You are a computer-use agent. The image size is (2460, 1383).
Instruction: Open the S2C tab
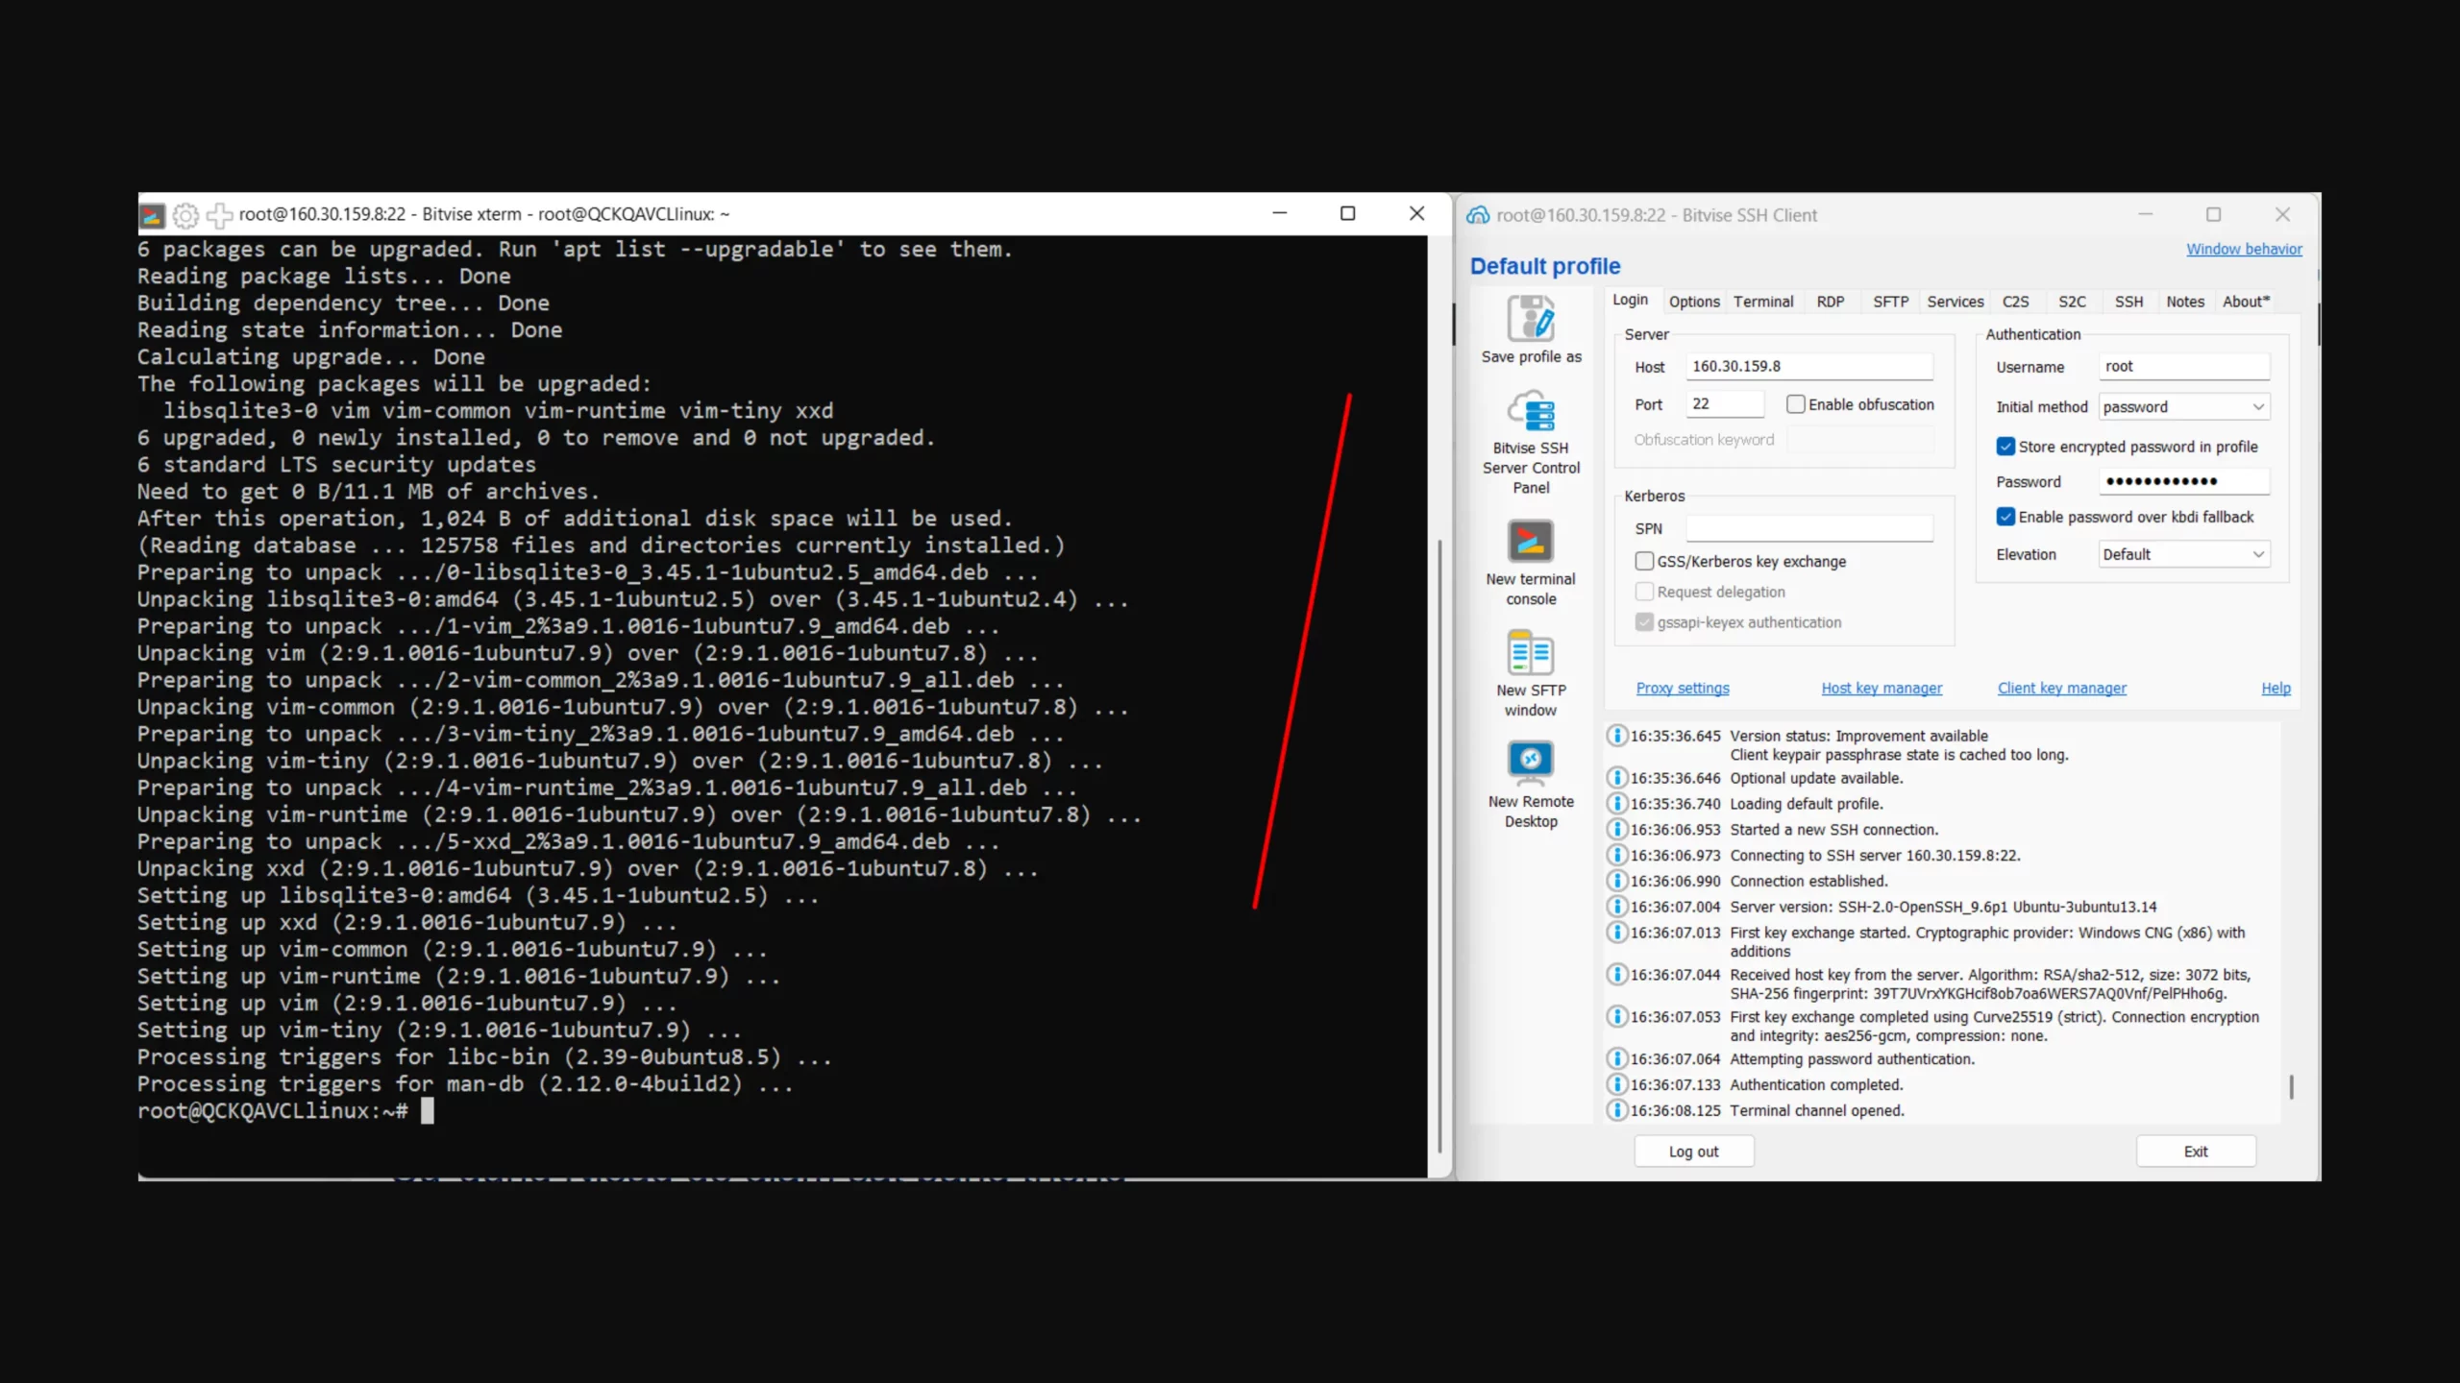pos(2072,302)
